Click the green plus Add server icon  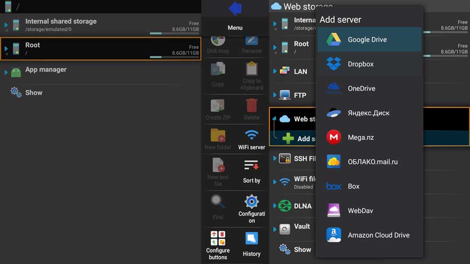[288, 138]
